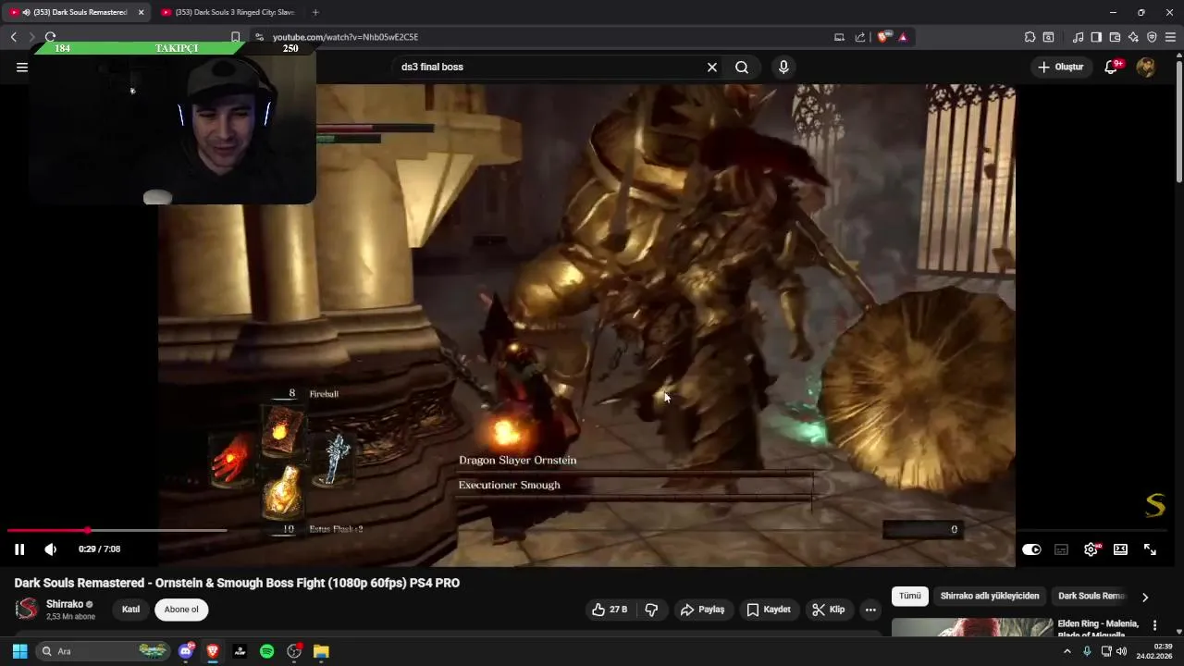Open the system tray volume icon

(1121, 651)
